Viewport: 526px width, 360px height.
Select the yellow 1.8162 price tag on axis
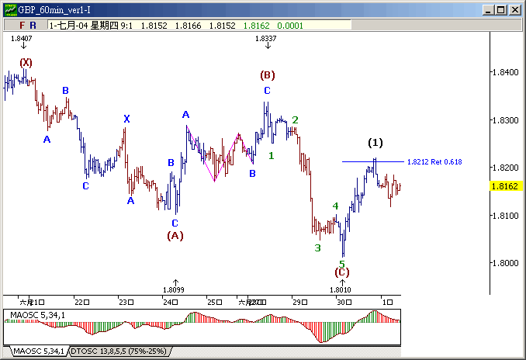click(x=506, y=186)
